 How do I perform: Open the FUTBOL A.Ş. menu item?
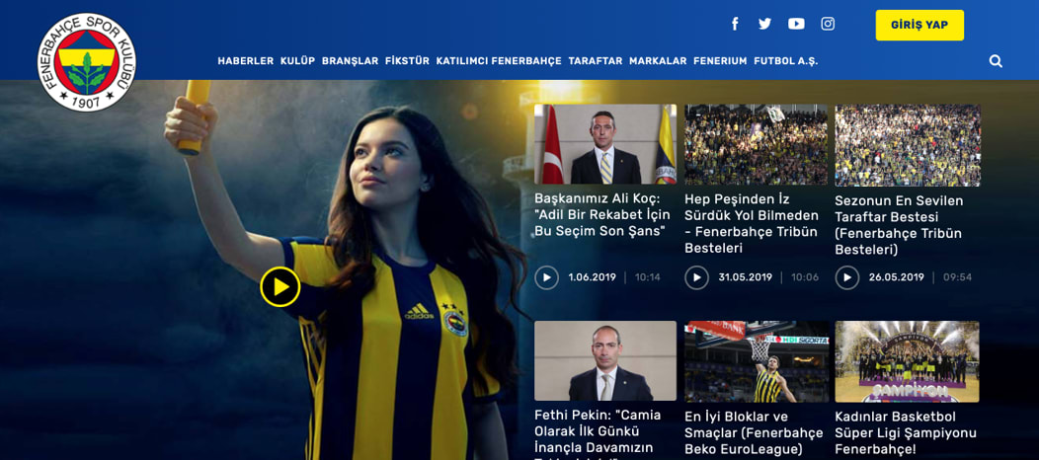click(786, 61)
